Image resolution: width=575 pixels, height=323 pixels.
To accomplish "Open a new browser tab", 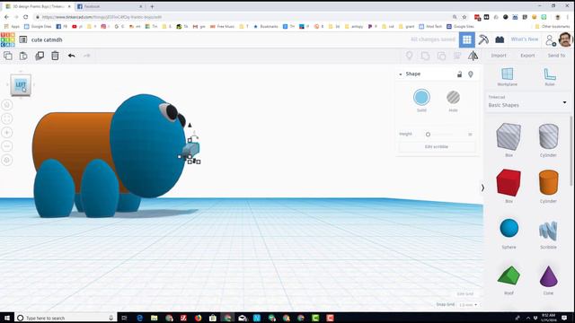I will click(x=152, y=6).
